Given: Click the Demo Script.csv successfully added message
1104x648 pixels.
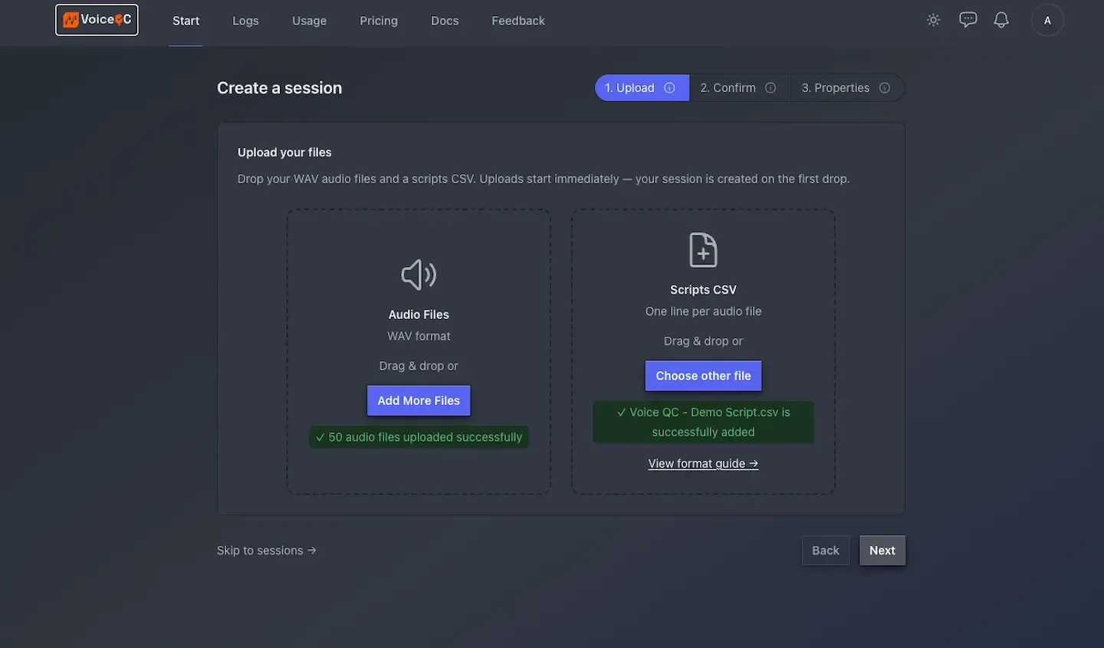Looking at the screenshot, I should coord(703,422).
